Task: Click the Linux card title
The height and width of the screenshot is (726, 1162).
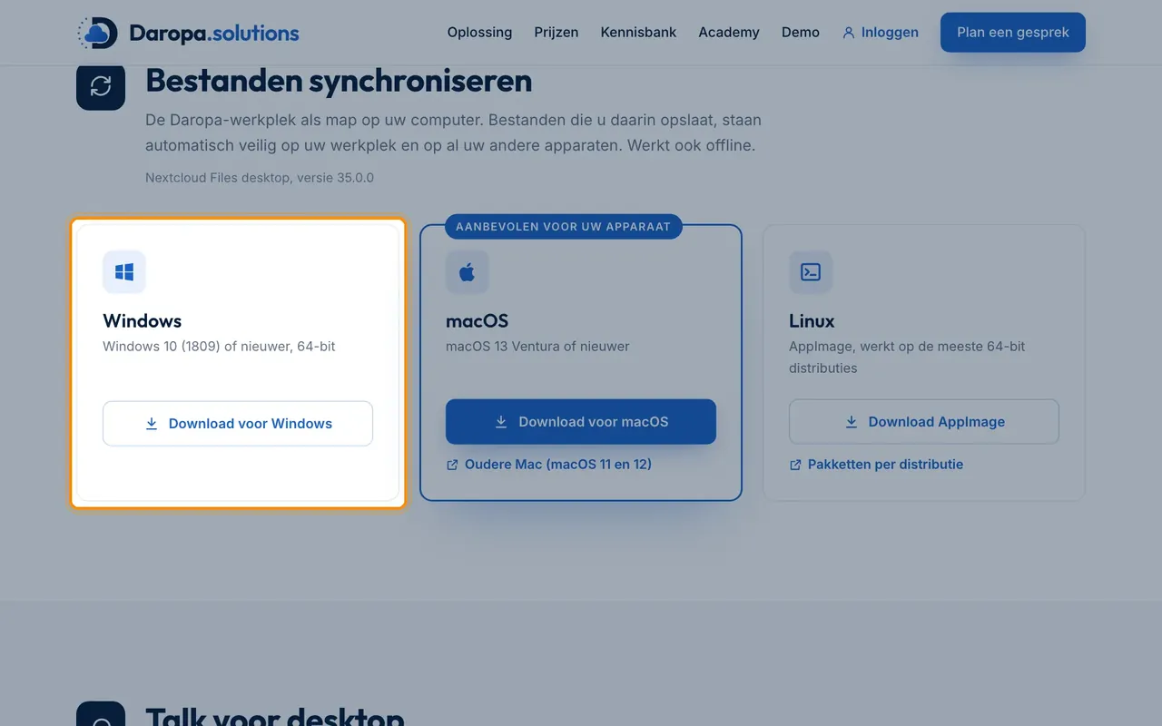Action: click(812, 321)
